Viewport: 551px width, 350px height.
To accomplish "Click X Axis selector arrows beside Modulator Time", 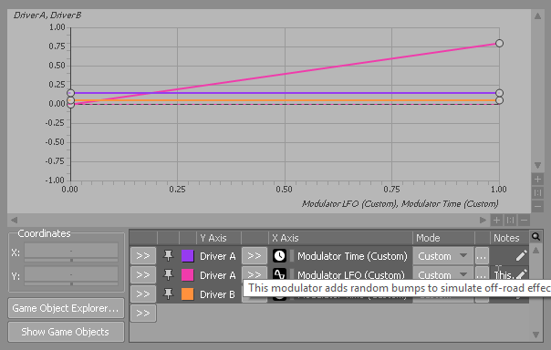I will tap(255, 255).
